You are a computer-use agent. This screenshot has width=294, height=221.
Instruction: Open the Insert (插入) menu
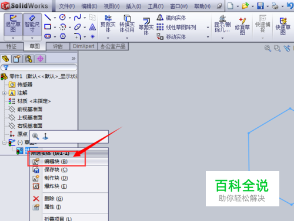(x=133, y=6)
